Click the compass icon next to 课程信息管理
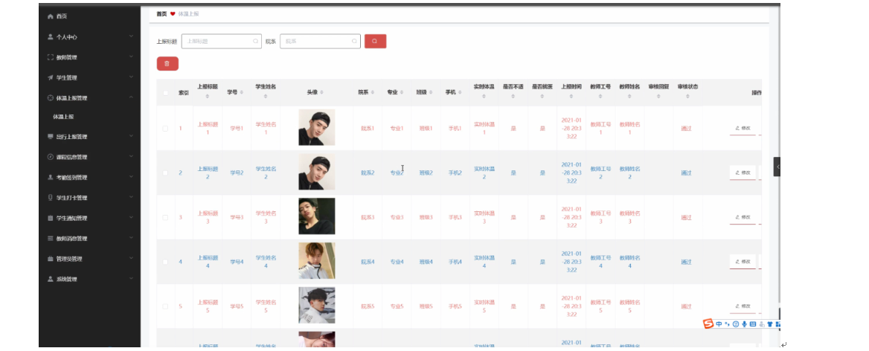The height and width of the screenshot is (351, 869). [x=51, y=157]
